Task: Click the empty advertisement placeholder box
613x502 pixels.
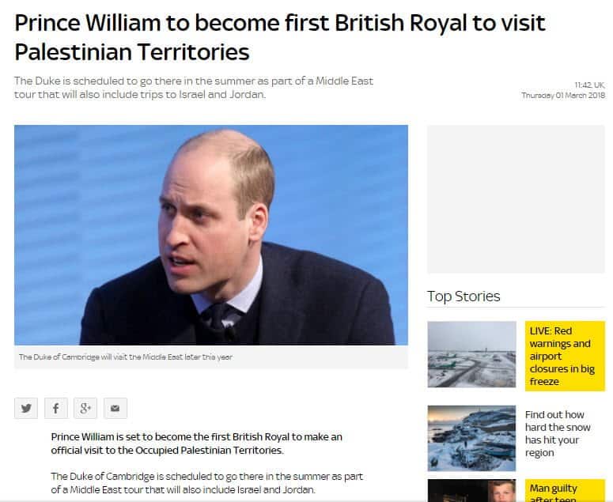Action: (x=516, y=199)
